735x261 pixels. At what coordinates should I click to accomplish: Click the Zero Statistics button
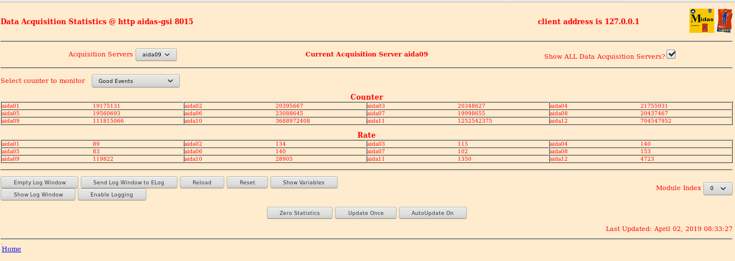pyautogui.click(x=300, y=213)
